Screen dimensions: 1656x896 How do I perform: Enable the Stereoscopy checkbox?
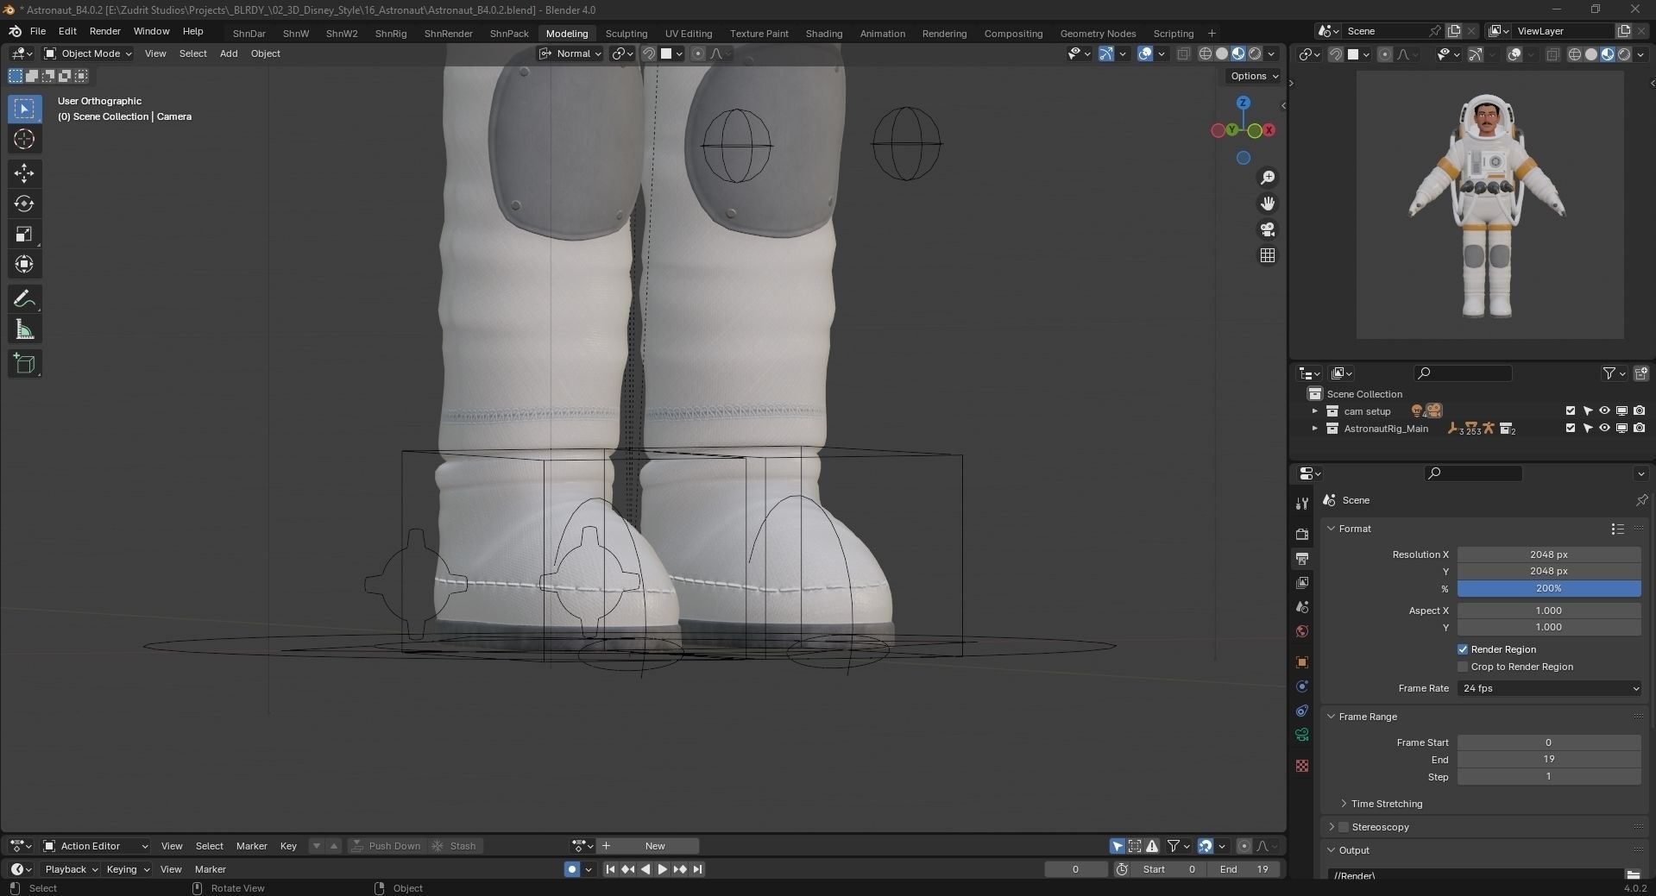coord(1343,827)
